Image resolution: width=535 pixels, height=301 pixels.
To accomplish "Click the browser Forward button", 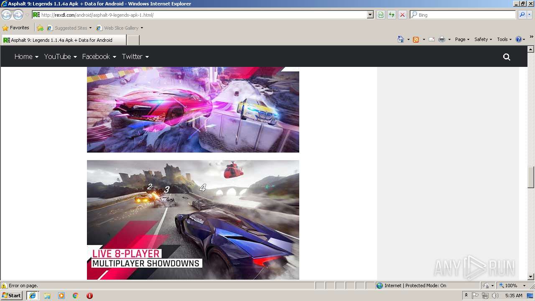I will click(x=18, y=15).
